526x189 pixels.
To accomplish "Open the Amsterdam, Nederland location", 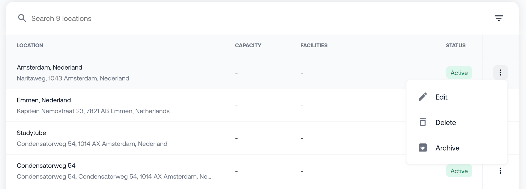I will tap(50, 68).
